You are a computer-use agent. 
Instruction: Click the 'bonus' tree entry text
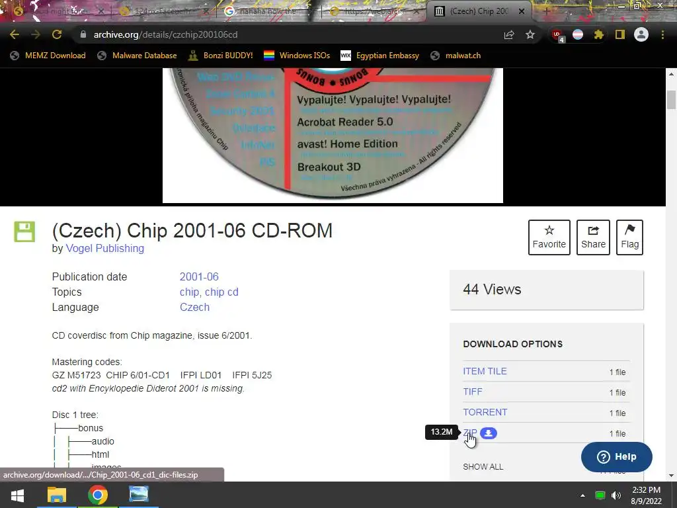point(91,428)
